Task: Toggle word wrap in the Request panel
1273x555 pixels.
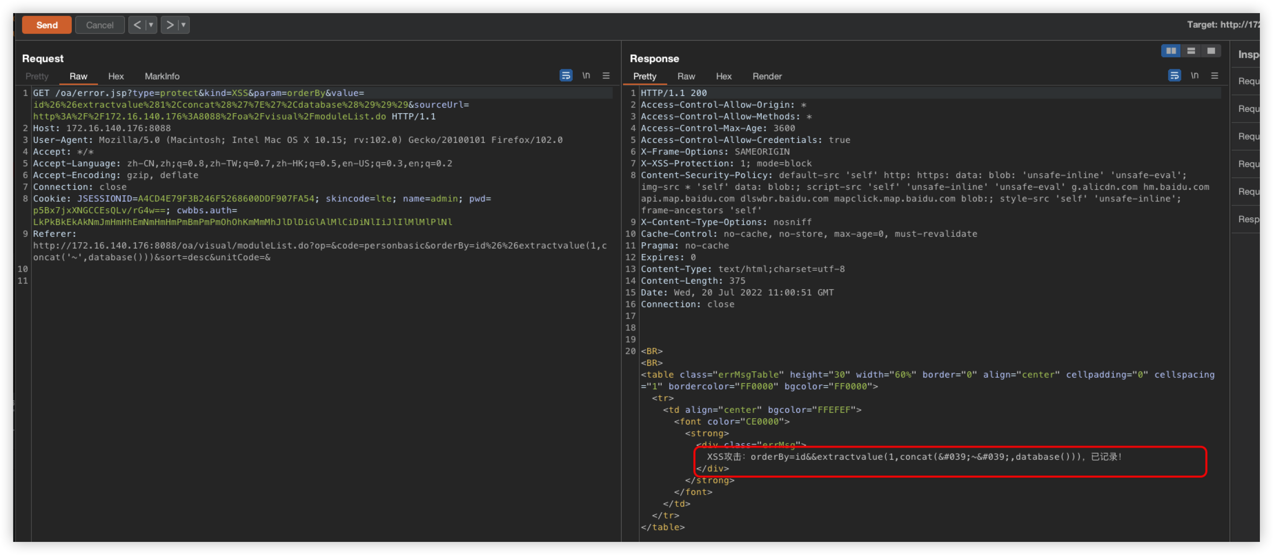Action: 566,76
